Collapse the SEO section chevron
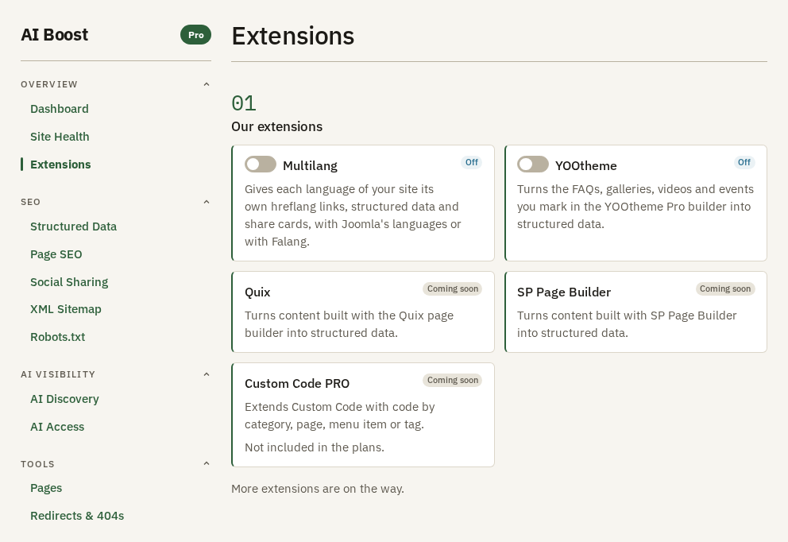The width and height of the screenshot is (788, 542). tap(206, 202)
